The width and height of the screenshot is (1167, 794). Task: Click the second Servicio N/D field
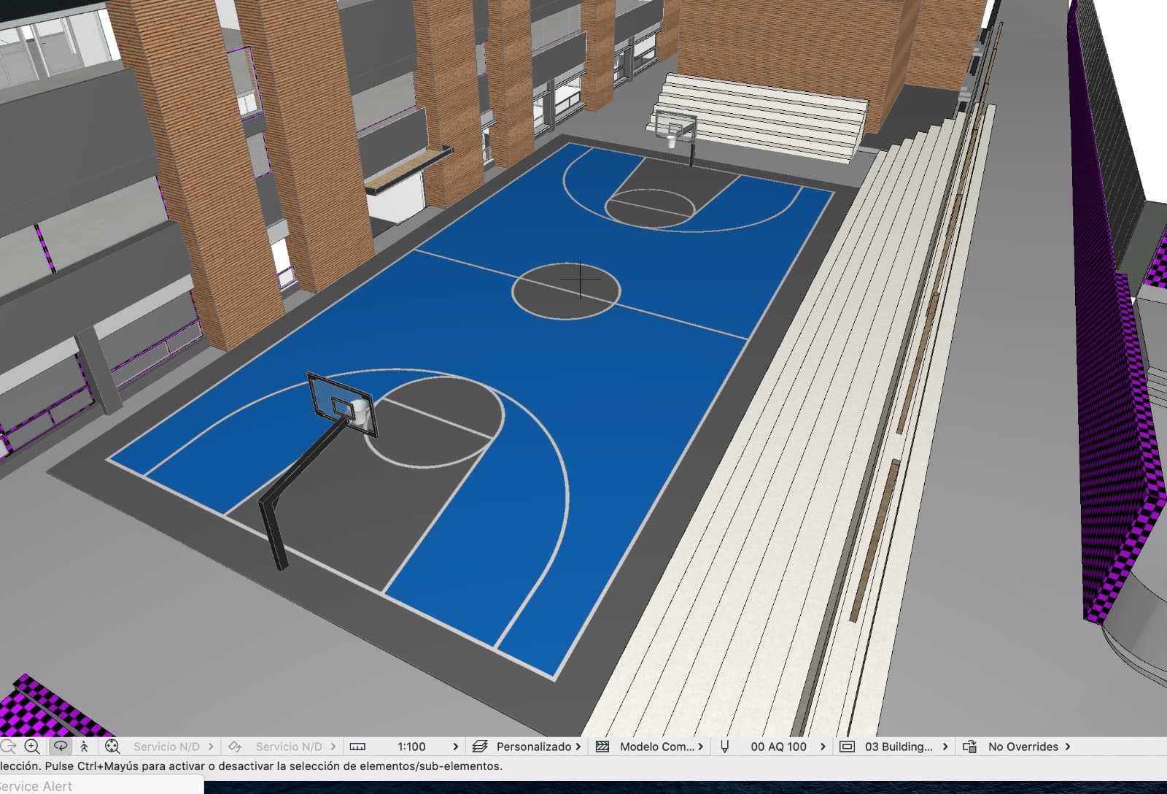289,747
